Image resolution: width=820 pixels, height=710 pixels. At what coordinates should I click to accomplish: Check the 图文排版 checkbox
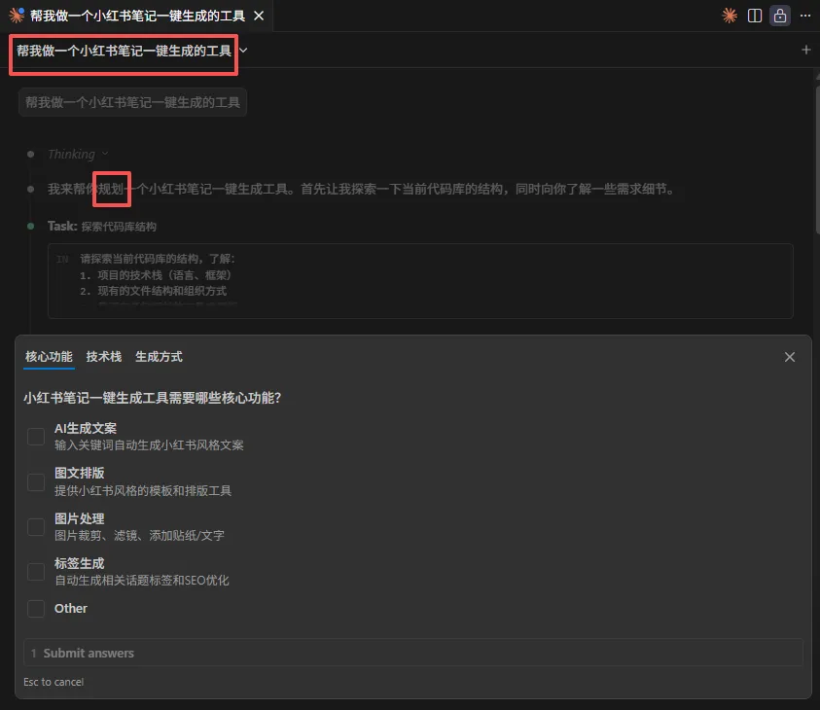tap(36, 482)
